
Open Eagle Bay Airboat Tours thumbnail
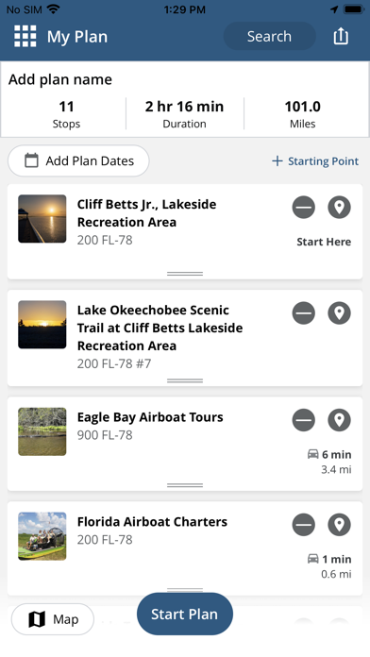[42, 431]
